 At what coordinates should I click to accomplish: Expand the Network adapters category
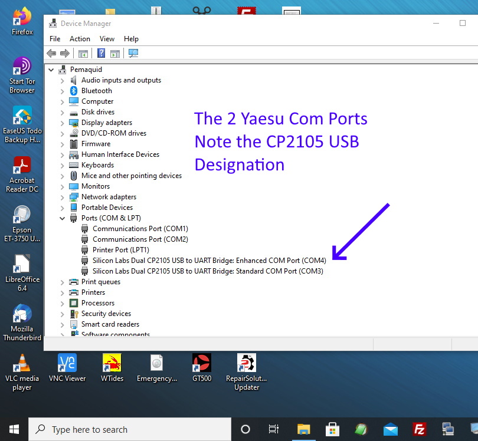[63, 197]
